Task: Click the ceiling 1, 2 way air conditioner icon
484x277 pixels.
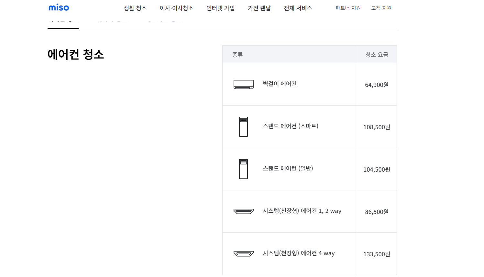Action: point(243,211)
